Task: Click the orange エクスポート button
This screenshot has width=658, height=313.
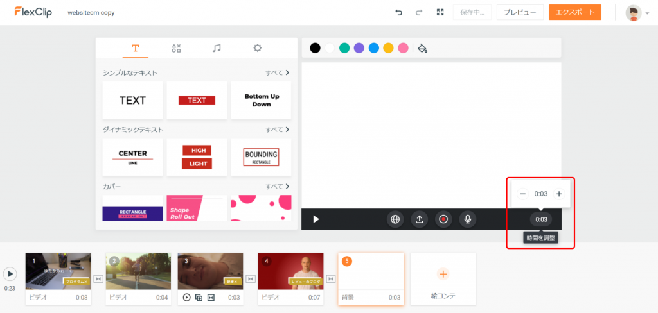Action: pos(574,12)
